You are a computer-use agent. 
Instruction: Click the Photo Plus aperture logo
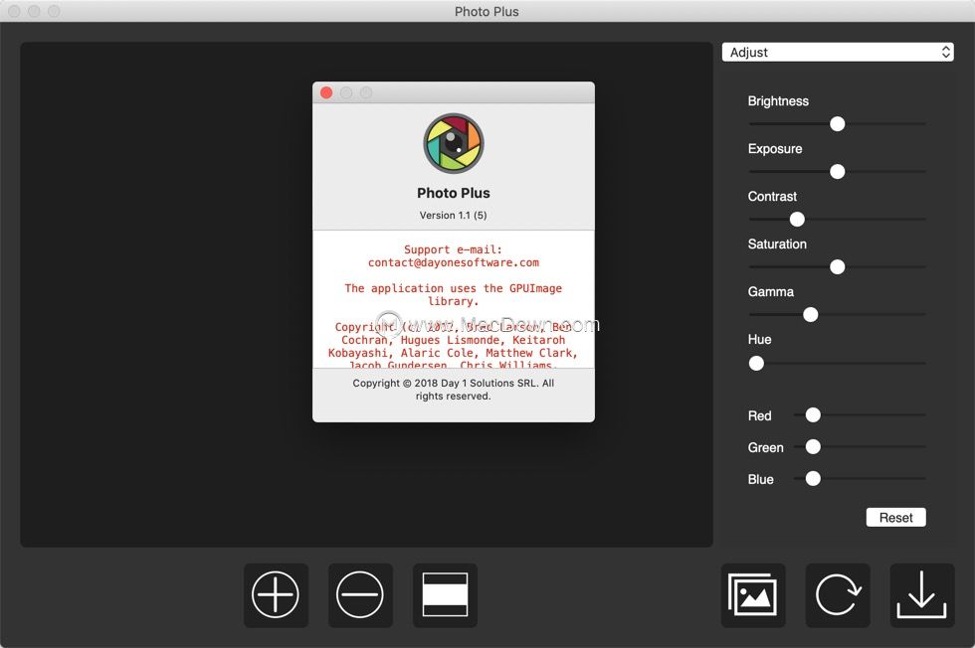tap(454, 143)
